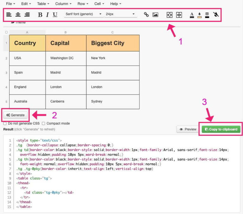Click the green Copy to clipboard button
Image resolution: width=243 pixels, height=214 pixels.
click(x=221, y=129)
